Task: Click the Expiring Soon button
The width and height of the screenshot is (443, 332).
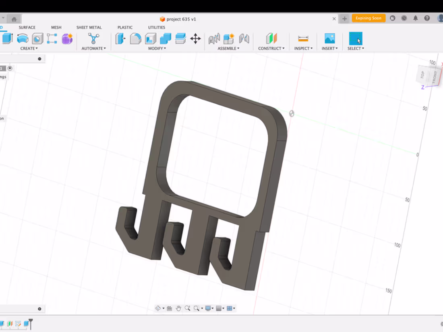Action: tap(368, 18)
